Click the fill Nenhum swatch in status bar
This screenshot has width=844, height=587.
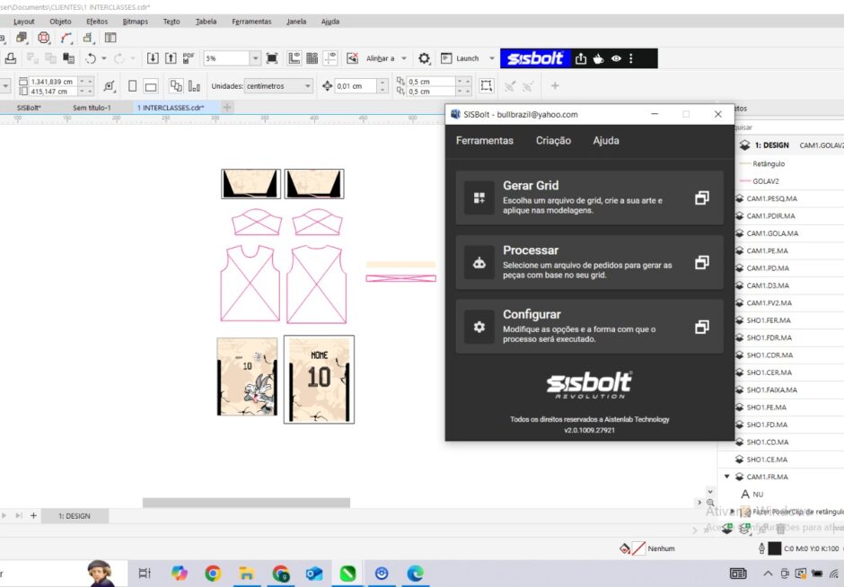(x=638, y=548)
